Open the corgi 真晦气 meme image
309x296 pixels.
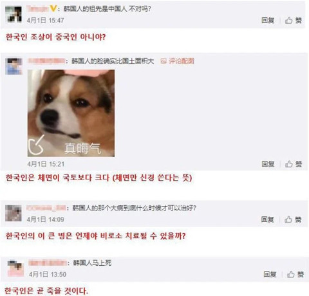(x=71, y=113)
